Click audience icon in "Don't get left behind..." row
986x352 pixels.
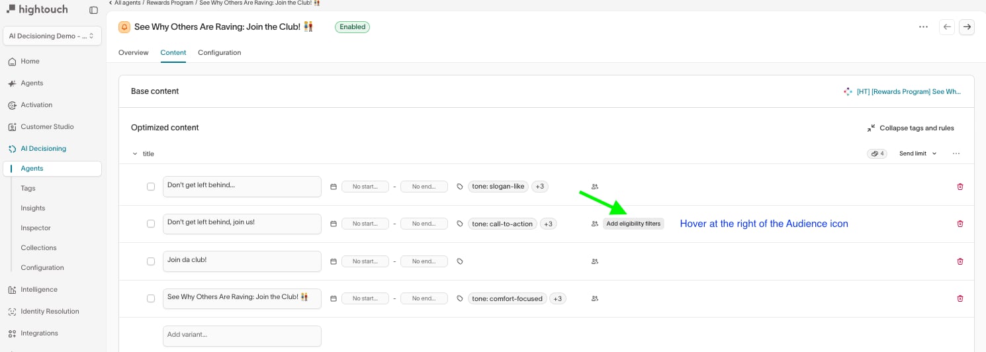pyautogui.click(x=595, y=187)
